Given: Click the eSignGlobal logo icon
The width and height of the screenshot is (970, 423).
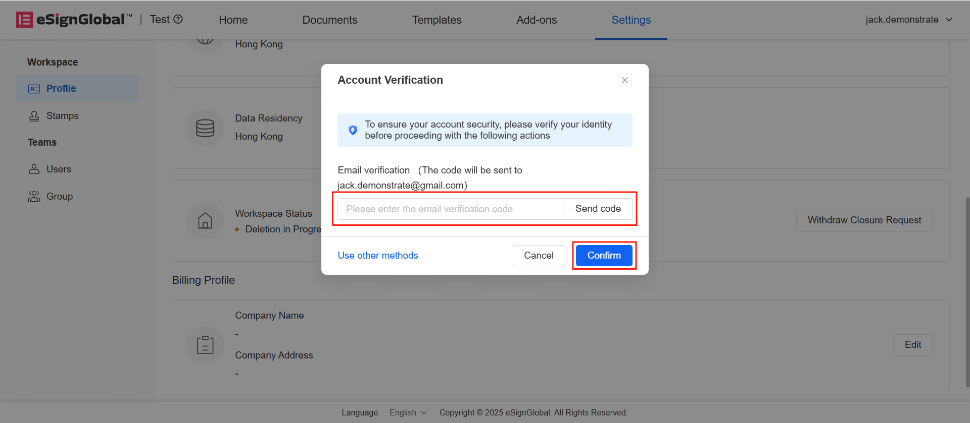Looking at the screenshot, I should [x=24, y=20].
